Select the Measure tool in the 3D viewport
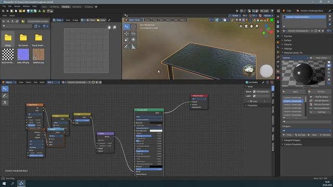This screenshot has width=333, height=187. tap(133, 47)
